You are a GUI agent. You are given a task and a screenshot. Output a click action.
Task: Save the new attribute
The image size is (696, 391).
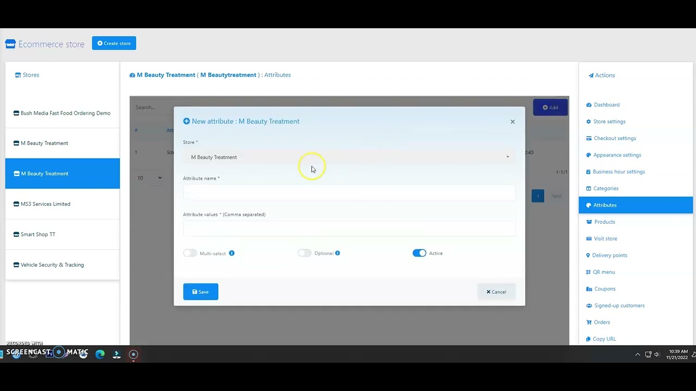pos(201,292)
